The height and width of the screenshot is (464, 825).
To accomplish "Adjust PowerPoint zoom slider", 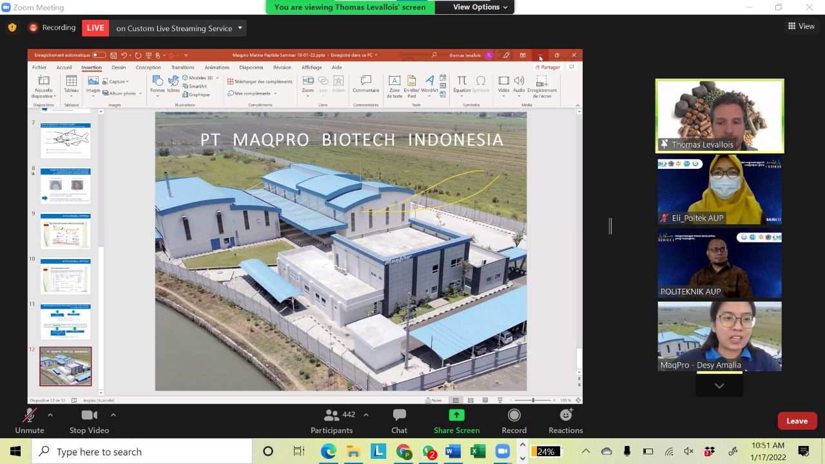I will point(532,400).
